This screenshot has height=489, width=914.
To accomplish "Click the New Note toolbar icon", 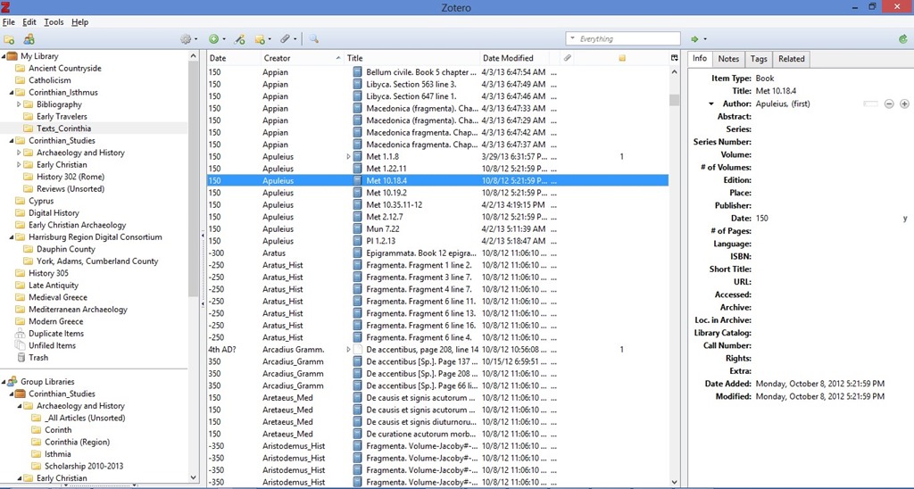I will [262, 39].
